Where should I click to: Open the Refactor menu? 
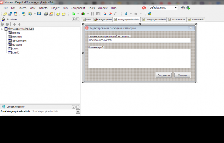point(43,8)
